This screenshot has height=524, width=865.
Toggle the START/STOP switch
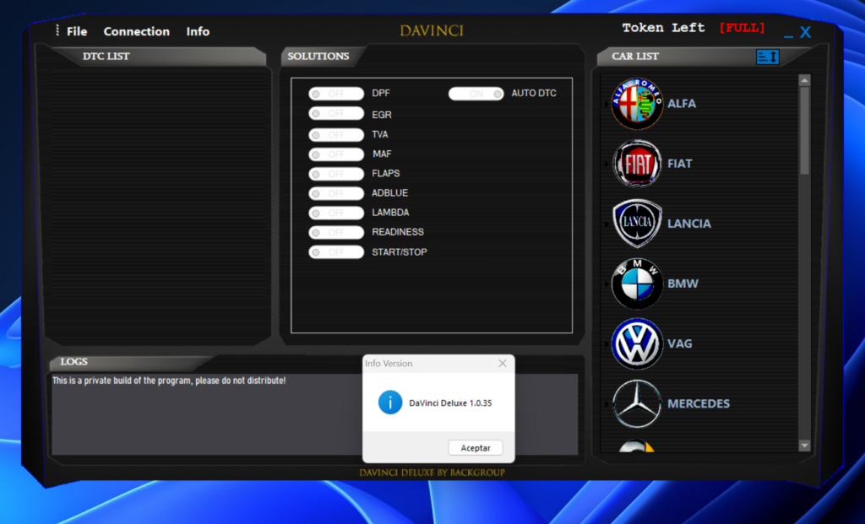336,252
